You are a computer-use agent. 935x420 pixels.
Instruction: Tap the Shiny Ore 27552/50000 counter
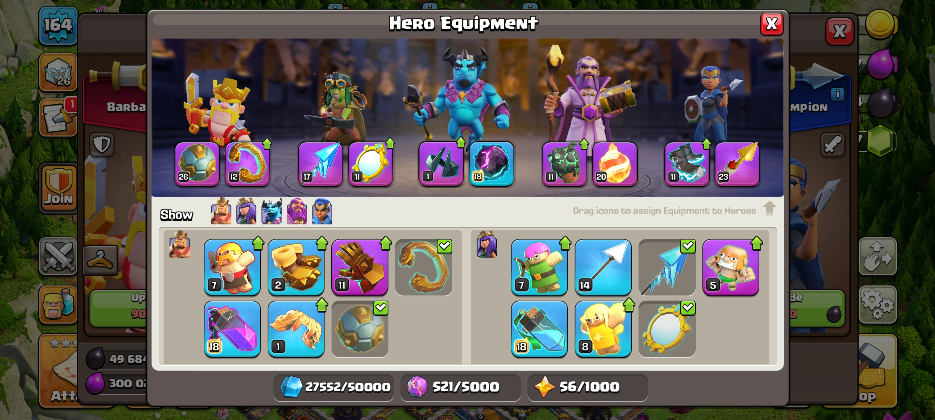tap(334, 387)
